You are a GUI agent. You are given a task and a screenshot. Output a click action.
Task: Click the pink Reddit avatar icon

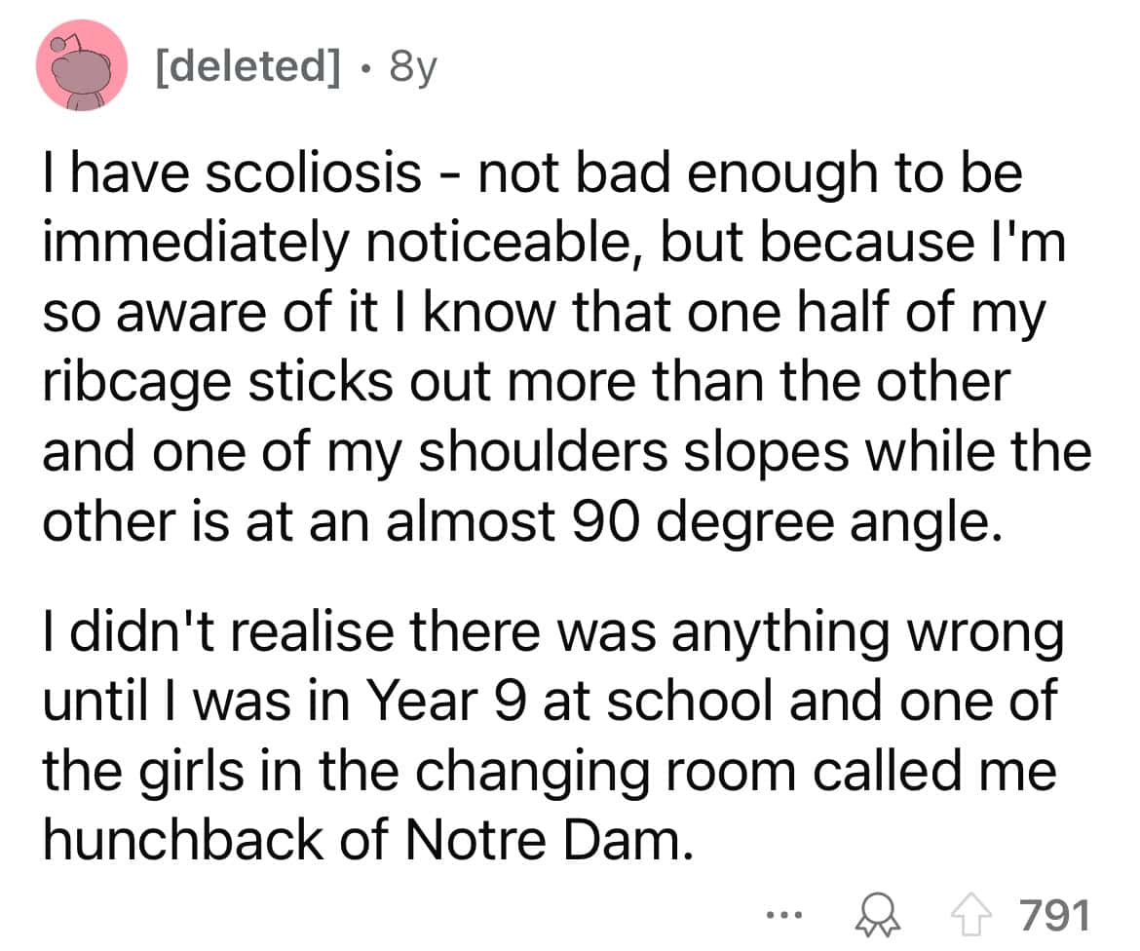pyautogui.click(x=83, y=67)
